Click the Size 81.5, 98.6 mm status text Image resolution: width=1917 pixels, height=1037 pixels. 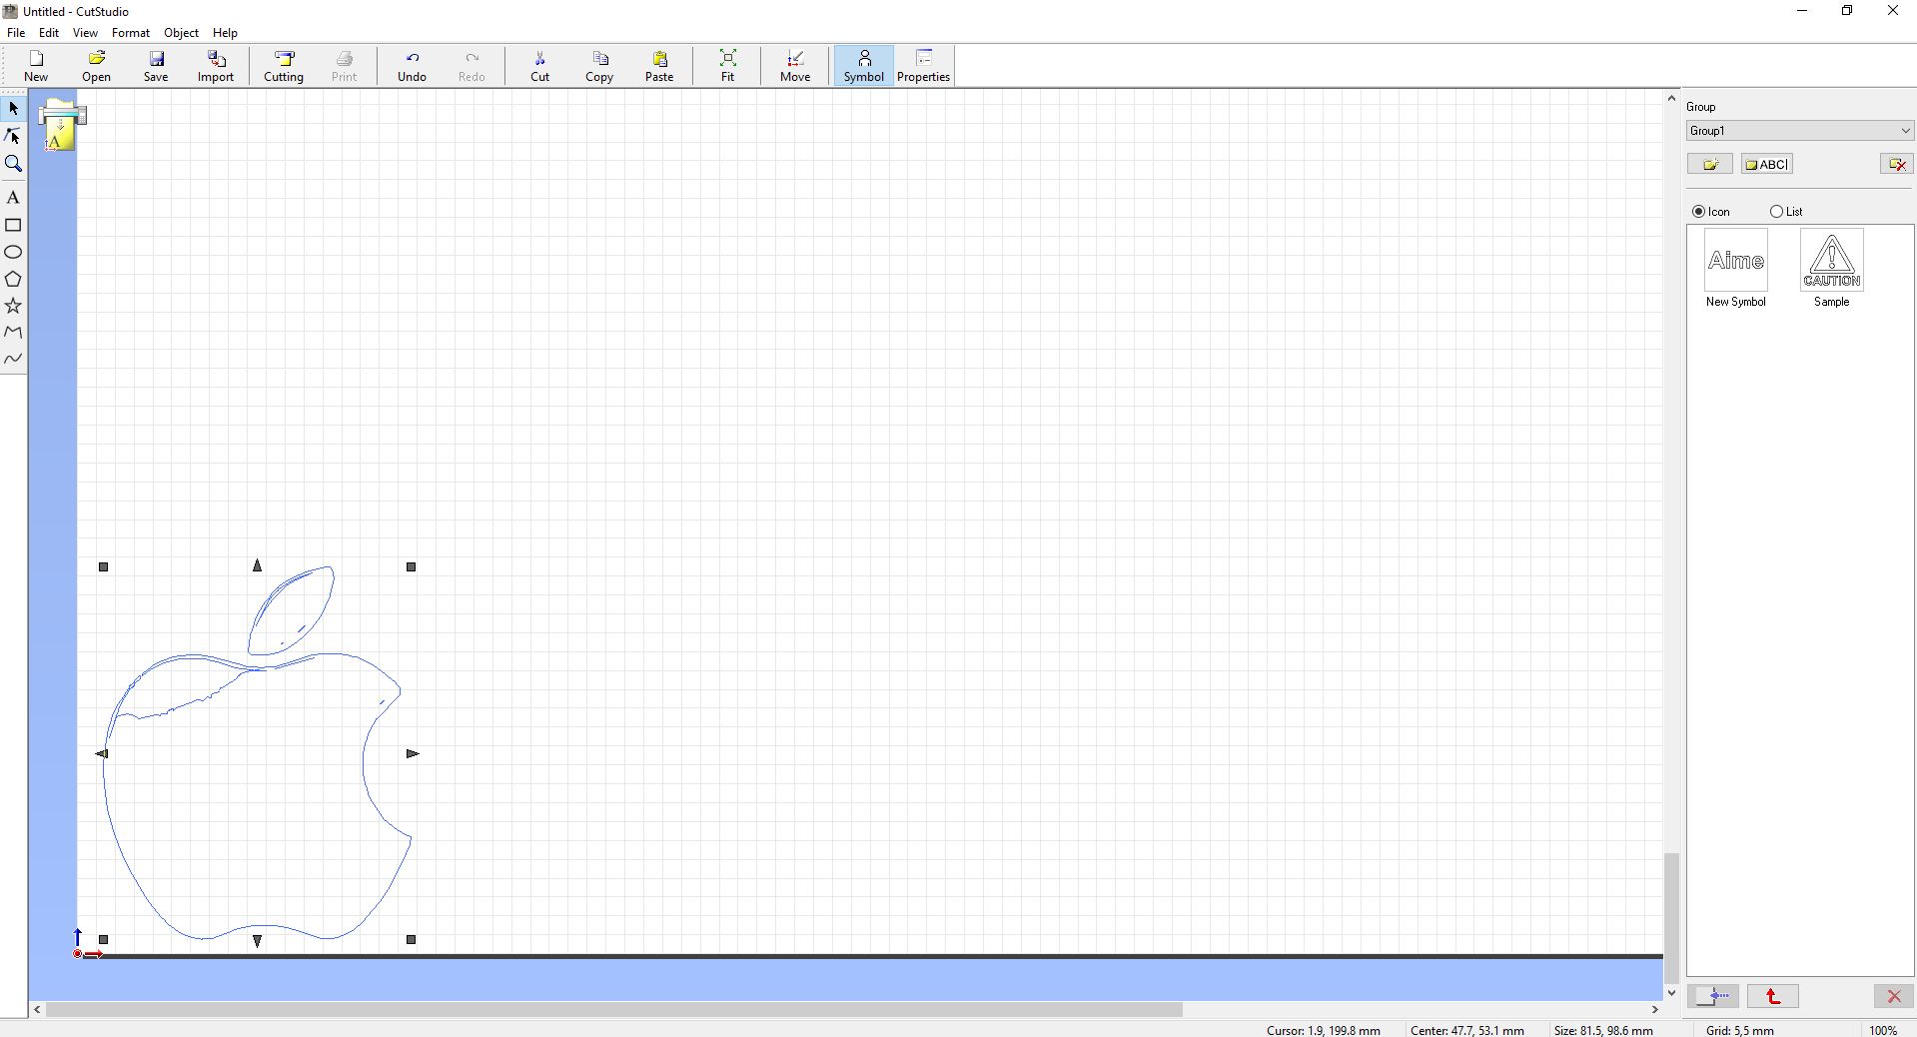tap(1603, 1030)
